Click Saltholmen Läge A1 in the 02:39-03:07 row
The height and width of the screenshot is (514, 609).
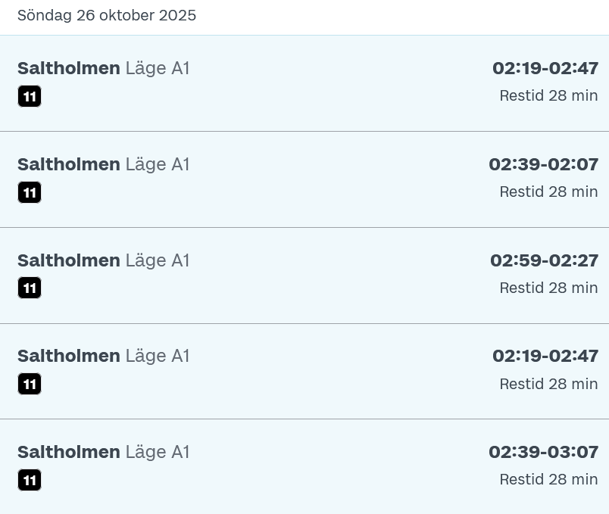click(104, 452)
